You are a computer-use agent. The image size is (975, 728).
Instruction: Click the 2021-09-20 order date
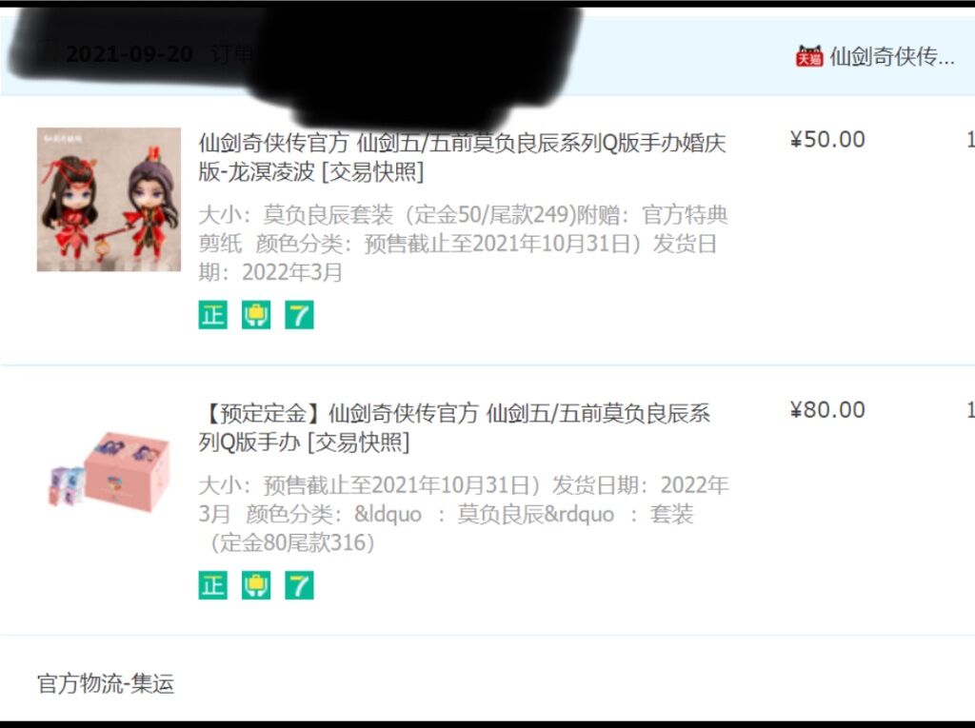tap(129, 54)
